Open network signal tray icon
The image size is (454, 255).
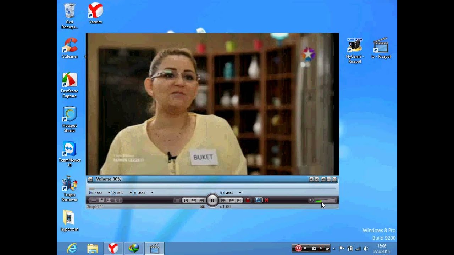point(358,249)
